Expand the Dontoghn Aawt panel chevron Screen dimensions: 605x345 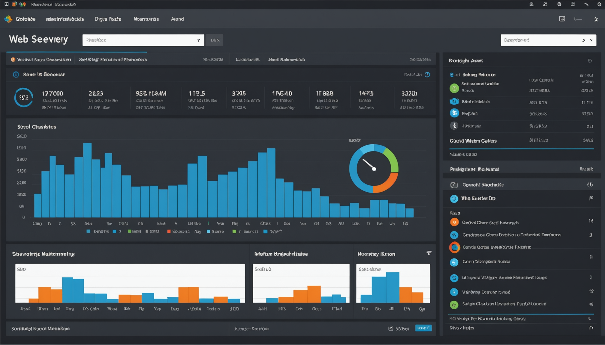(x=590, y=61)
